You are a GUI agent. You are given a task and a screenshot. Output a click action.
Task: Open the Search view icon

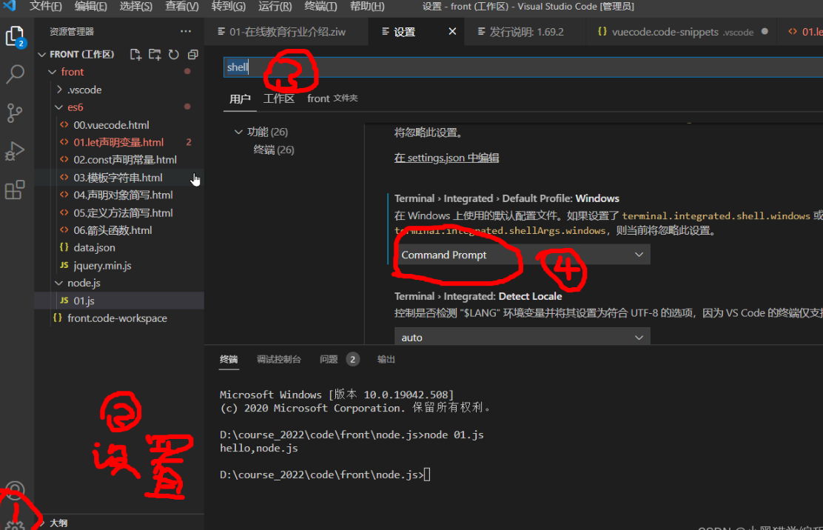(x=16, y=74)
